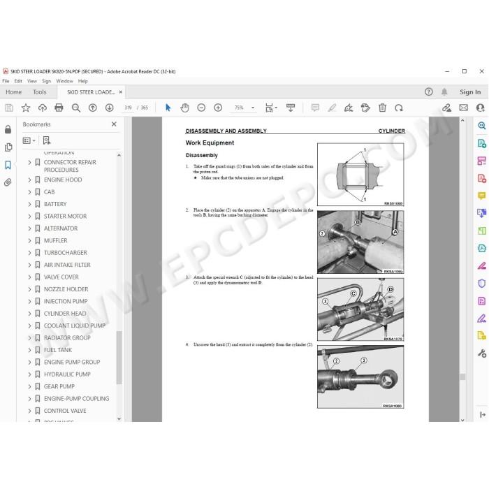Image resolution: width=489 pixels, height=489 pixels.
Task: Jump to RADIATOR GROUP bookmark
Action: pos(67,338)
